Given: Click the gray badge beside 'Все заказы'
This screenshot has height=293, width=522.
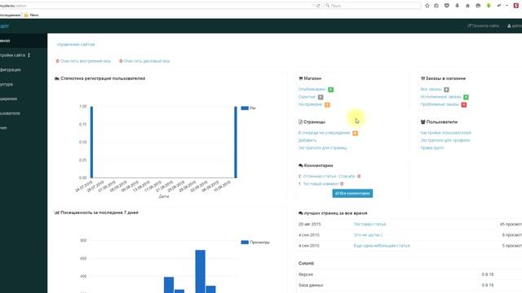Looking at the screenshot, I should point(446,90).
